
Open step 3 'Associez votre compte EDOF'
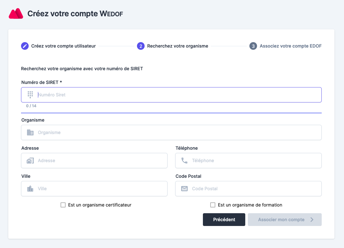(x=290, y=46)
